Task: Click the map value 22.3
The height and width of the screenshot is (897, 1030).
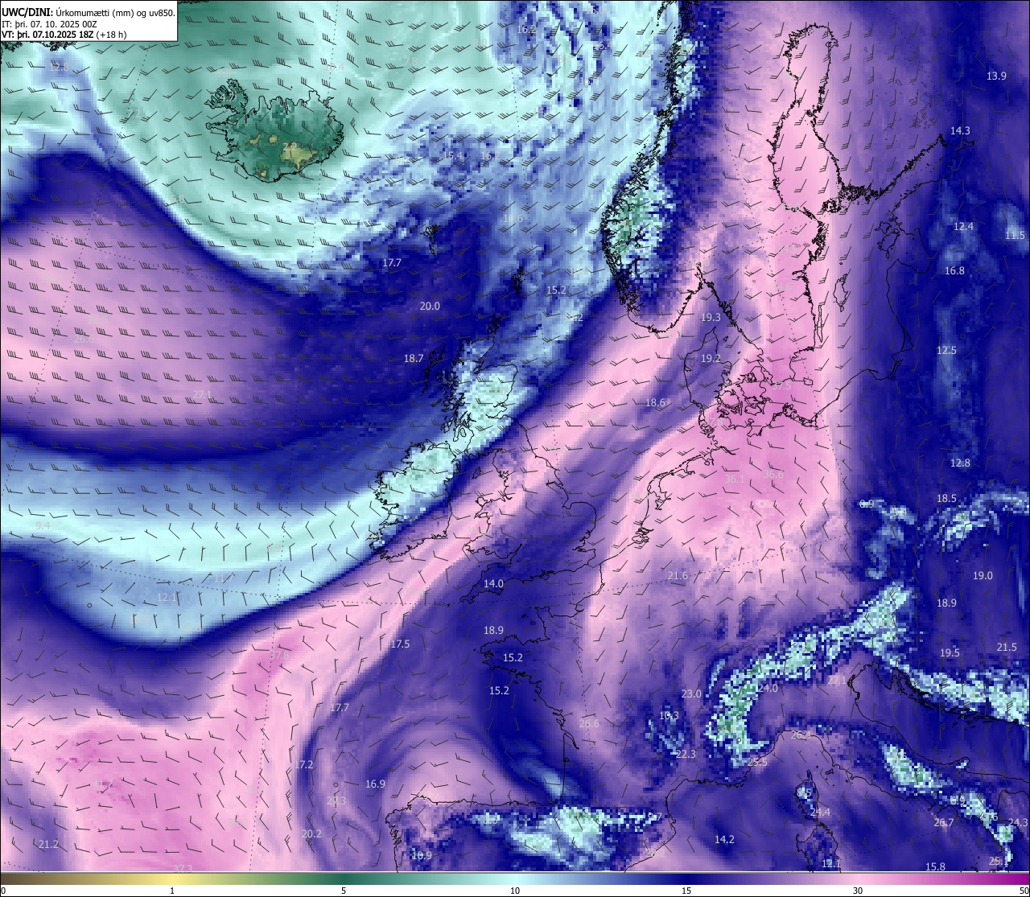Action: [686, 754]
